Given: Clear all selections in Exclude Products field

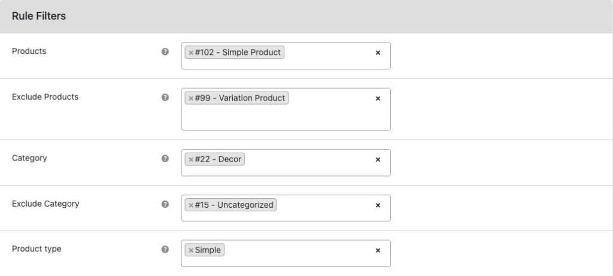Looking at the screenshot, I should pos(378,98).
